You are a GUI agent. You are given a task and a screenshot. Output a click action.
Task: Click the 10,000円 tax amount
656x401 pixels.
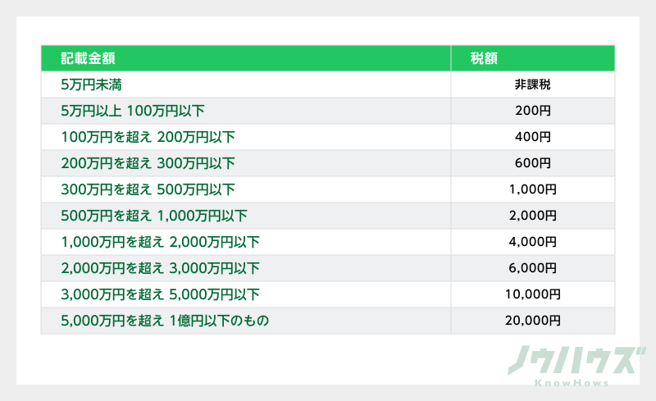tap(532, 294)
